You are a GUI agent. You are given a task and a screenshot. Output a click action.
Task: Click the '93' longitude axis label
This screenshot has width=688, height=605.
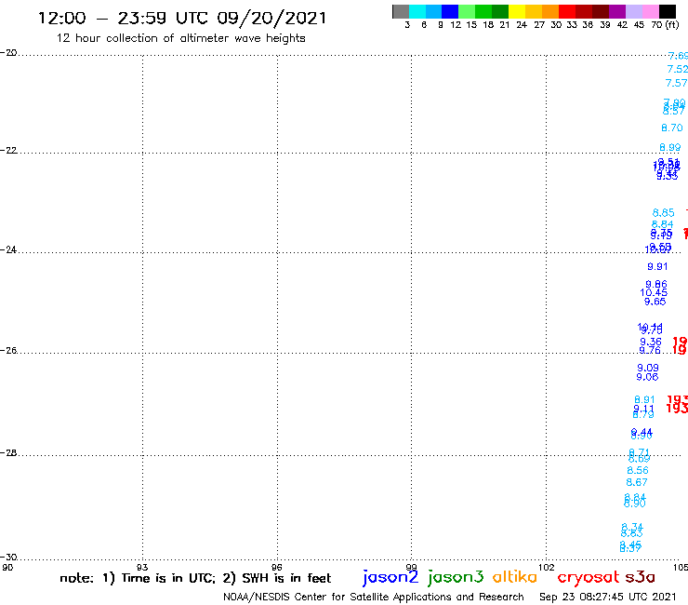(142, 567)
